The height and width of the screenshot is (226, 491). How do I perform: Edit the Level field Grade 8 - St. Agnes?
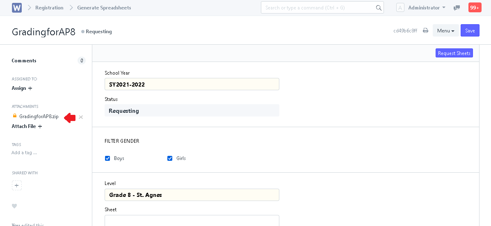[x=192, y=195]
